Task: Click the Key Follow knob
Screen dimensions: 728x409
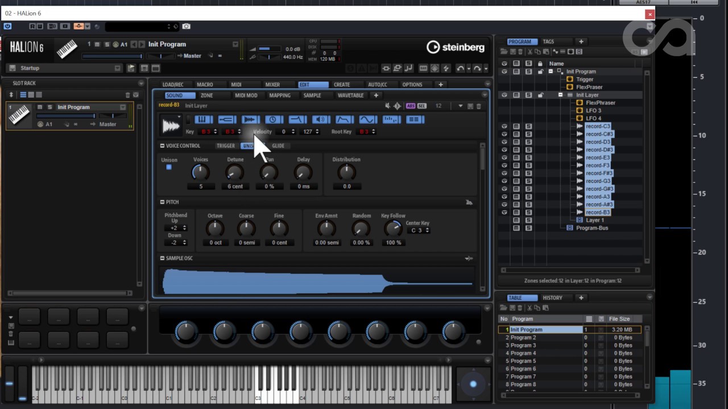Action: pyautogui.click(x=393, y=228)
